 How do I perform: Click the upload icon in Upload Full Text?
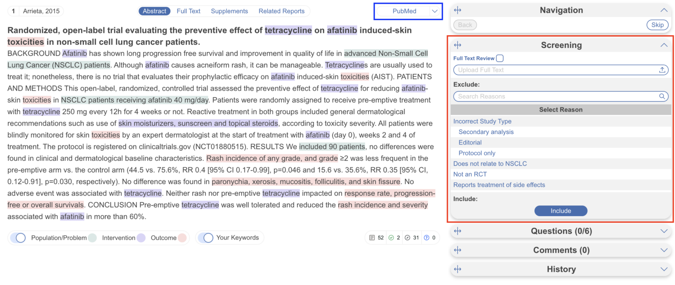(x=662, y=70)
